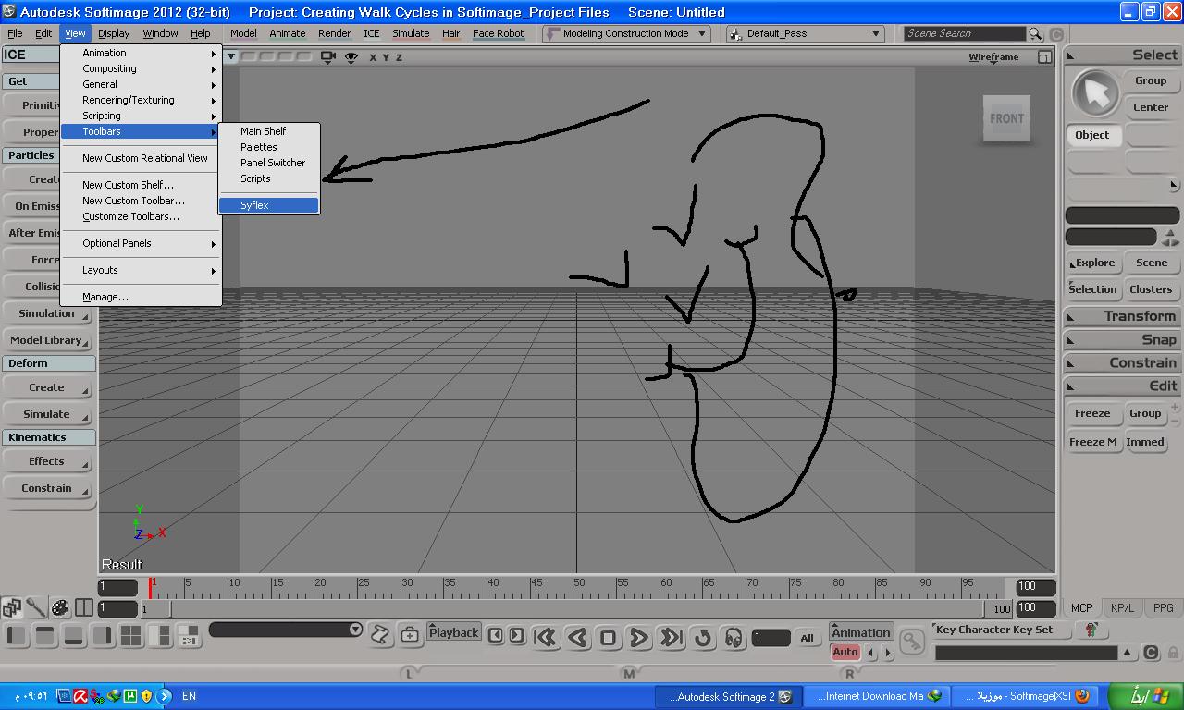
Task: Toggle viewport Y axis button
Action: click(x=386, y=57)
